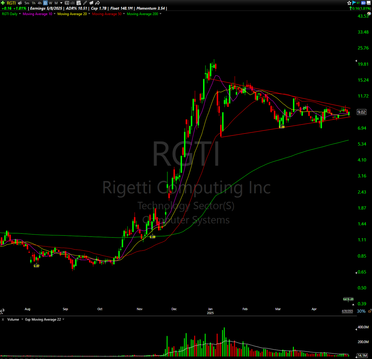Select the monthly M timeframe
Image resolution: width=372 pixels, height=359 pixels.
tap(56, 3)
